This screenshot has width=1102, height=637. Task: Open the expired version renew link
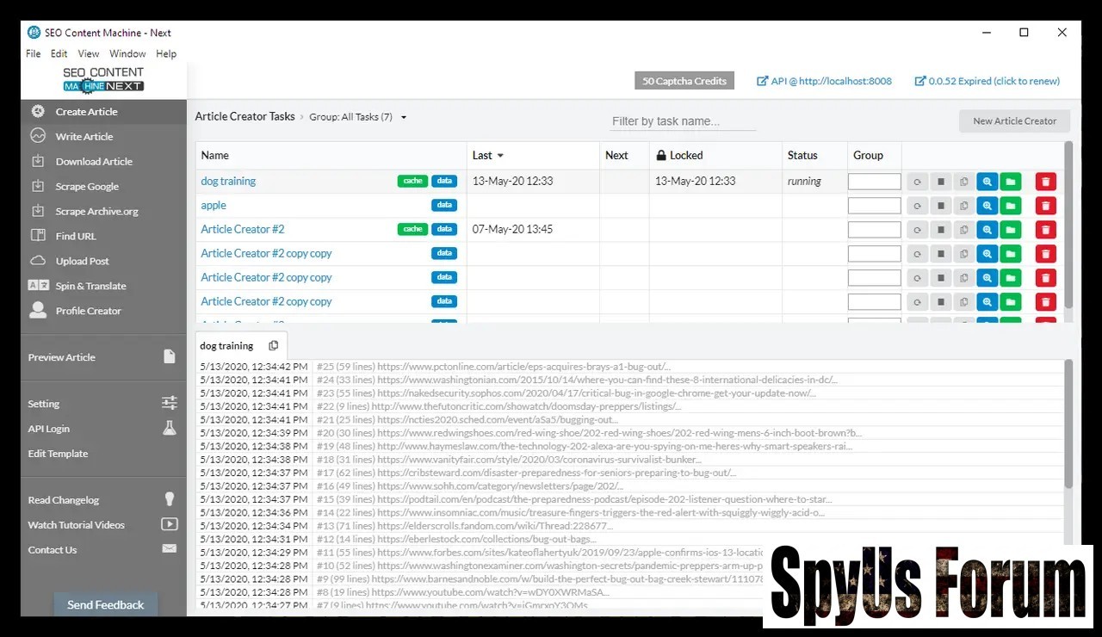coord(987,81)
